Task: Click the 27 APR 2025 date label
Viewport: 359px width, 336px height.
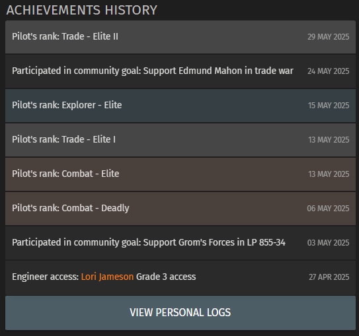Action: [329, 277]
